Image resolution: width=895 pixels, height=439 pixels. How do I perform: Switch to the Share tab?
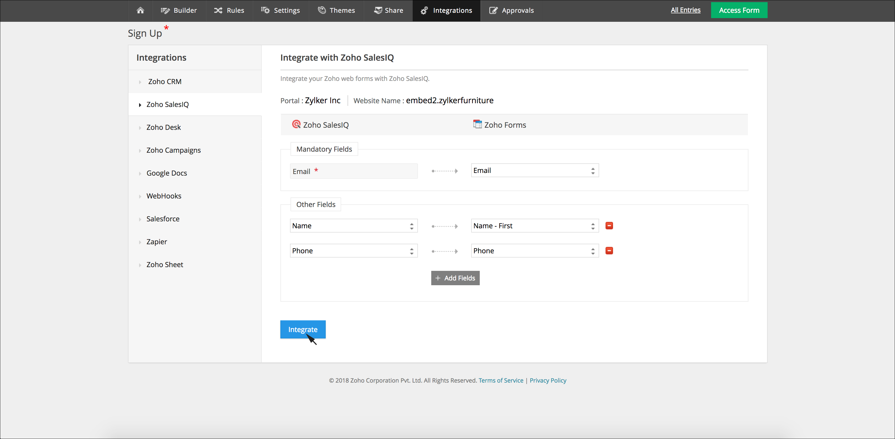[388, 10]
